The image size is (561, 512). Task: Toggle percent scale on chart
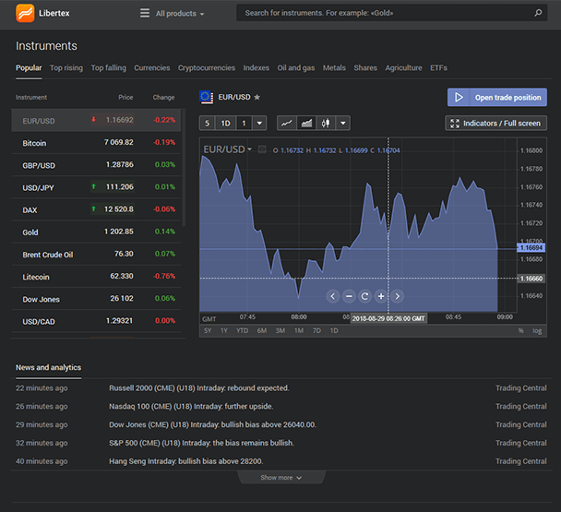point(521,330)
